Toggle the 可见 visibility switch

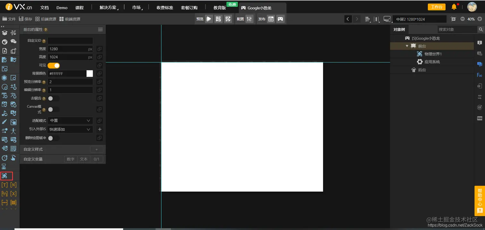point(54,65)
